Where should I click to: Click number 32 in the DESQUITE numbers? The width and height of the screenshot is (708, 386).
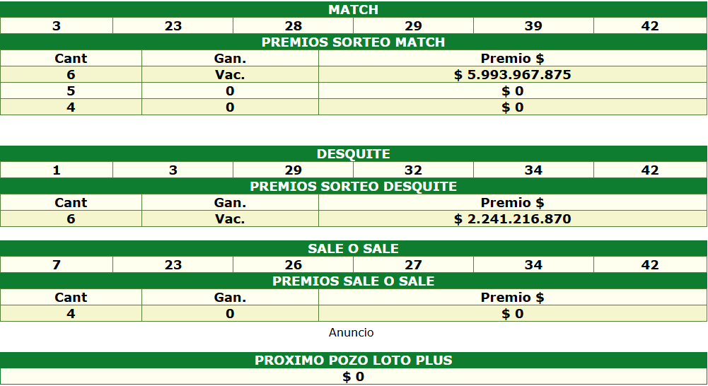pyautogui.click(x=413, y=170)
